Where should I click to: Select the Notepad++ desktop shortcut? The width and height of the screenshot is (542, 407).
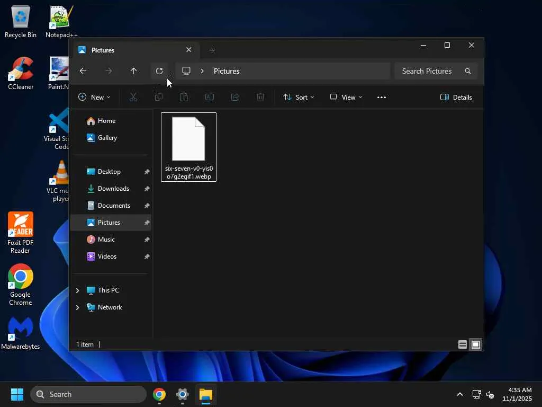61,21
